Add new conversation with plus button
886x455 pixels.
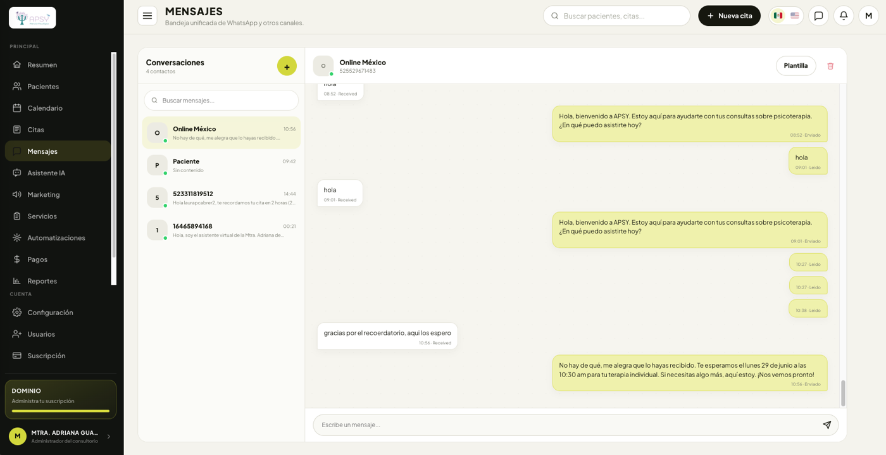(x=287, y=66)
